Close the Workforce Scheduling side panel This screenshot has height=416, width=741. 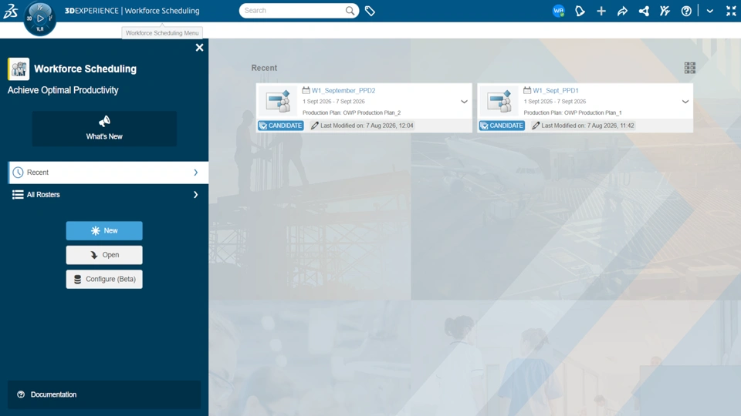[x=199, y=48]
